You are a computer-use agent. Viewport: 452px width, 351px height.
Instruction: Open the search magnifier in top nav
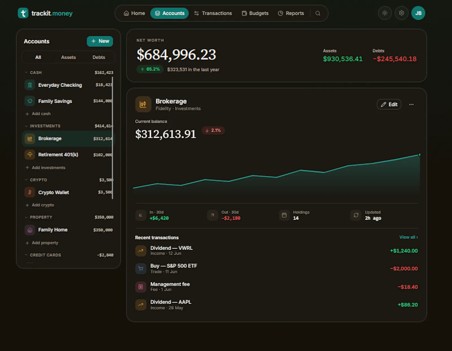tap(318, 13)
